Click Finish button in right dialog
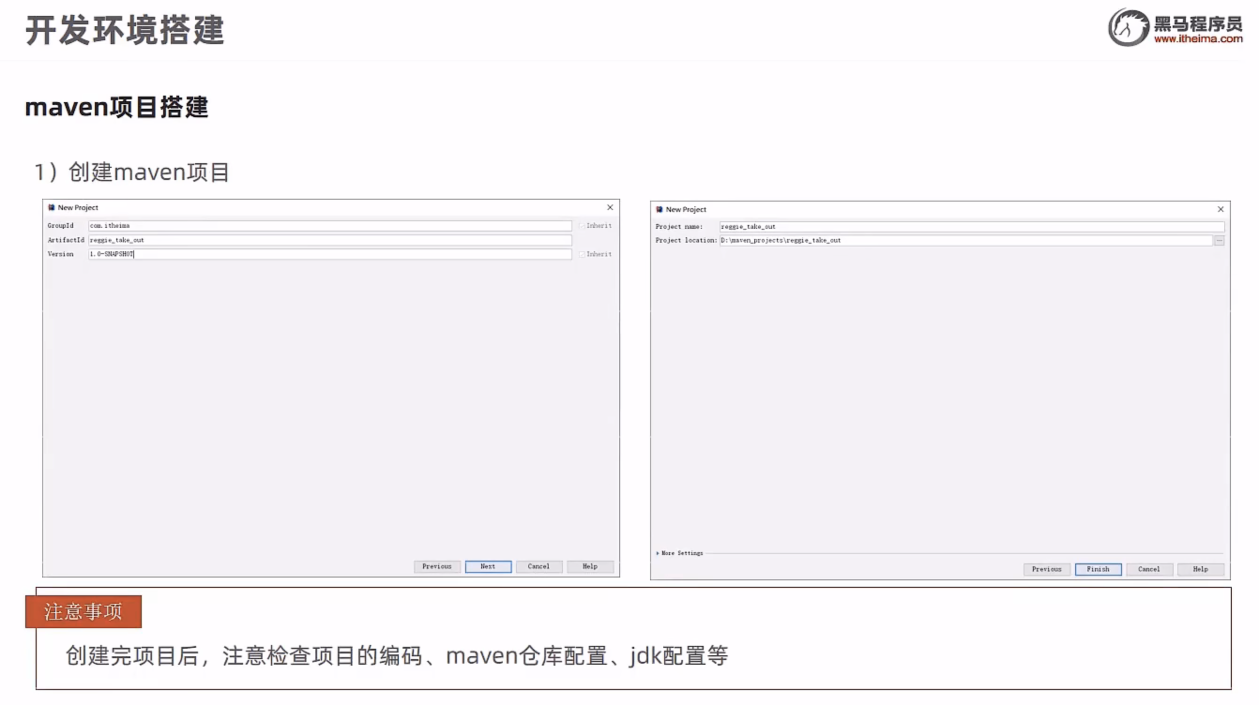Screen dimensions: 1259x705 (x=1098, y=569)
